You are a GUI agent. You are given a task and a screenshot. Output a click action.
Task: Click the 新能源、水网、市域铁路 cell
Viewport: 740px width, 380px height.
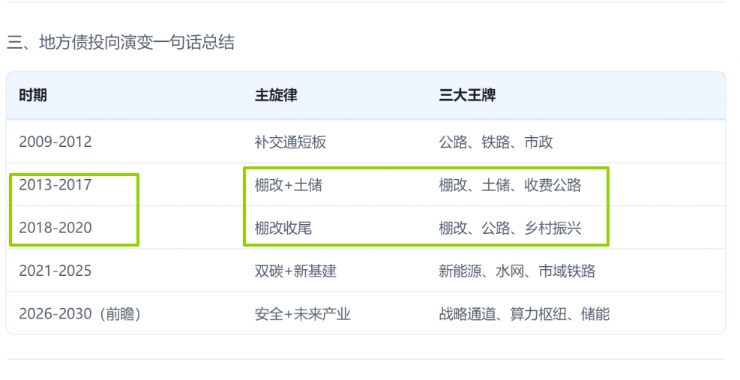coord(517,271)
